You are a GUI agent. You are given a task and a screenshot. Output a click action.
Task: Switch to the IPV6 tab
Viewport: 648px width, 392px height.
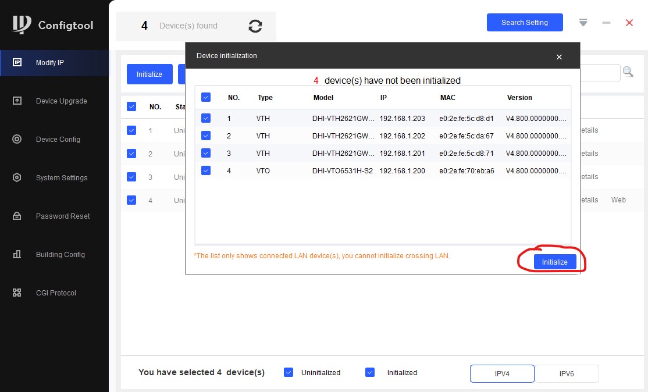pos(566,373)
